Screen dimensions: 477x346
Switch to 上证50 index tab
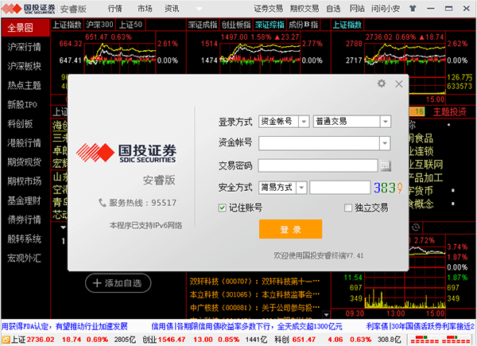(131, 25)
